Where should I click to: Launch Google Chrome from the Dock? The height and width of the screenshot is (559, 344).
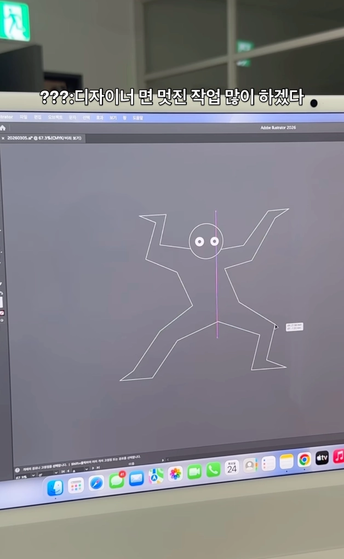305,459
